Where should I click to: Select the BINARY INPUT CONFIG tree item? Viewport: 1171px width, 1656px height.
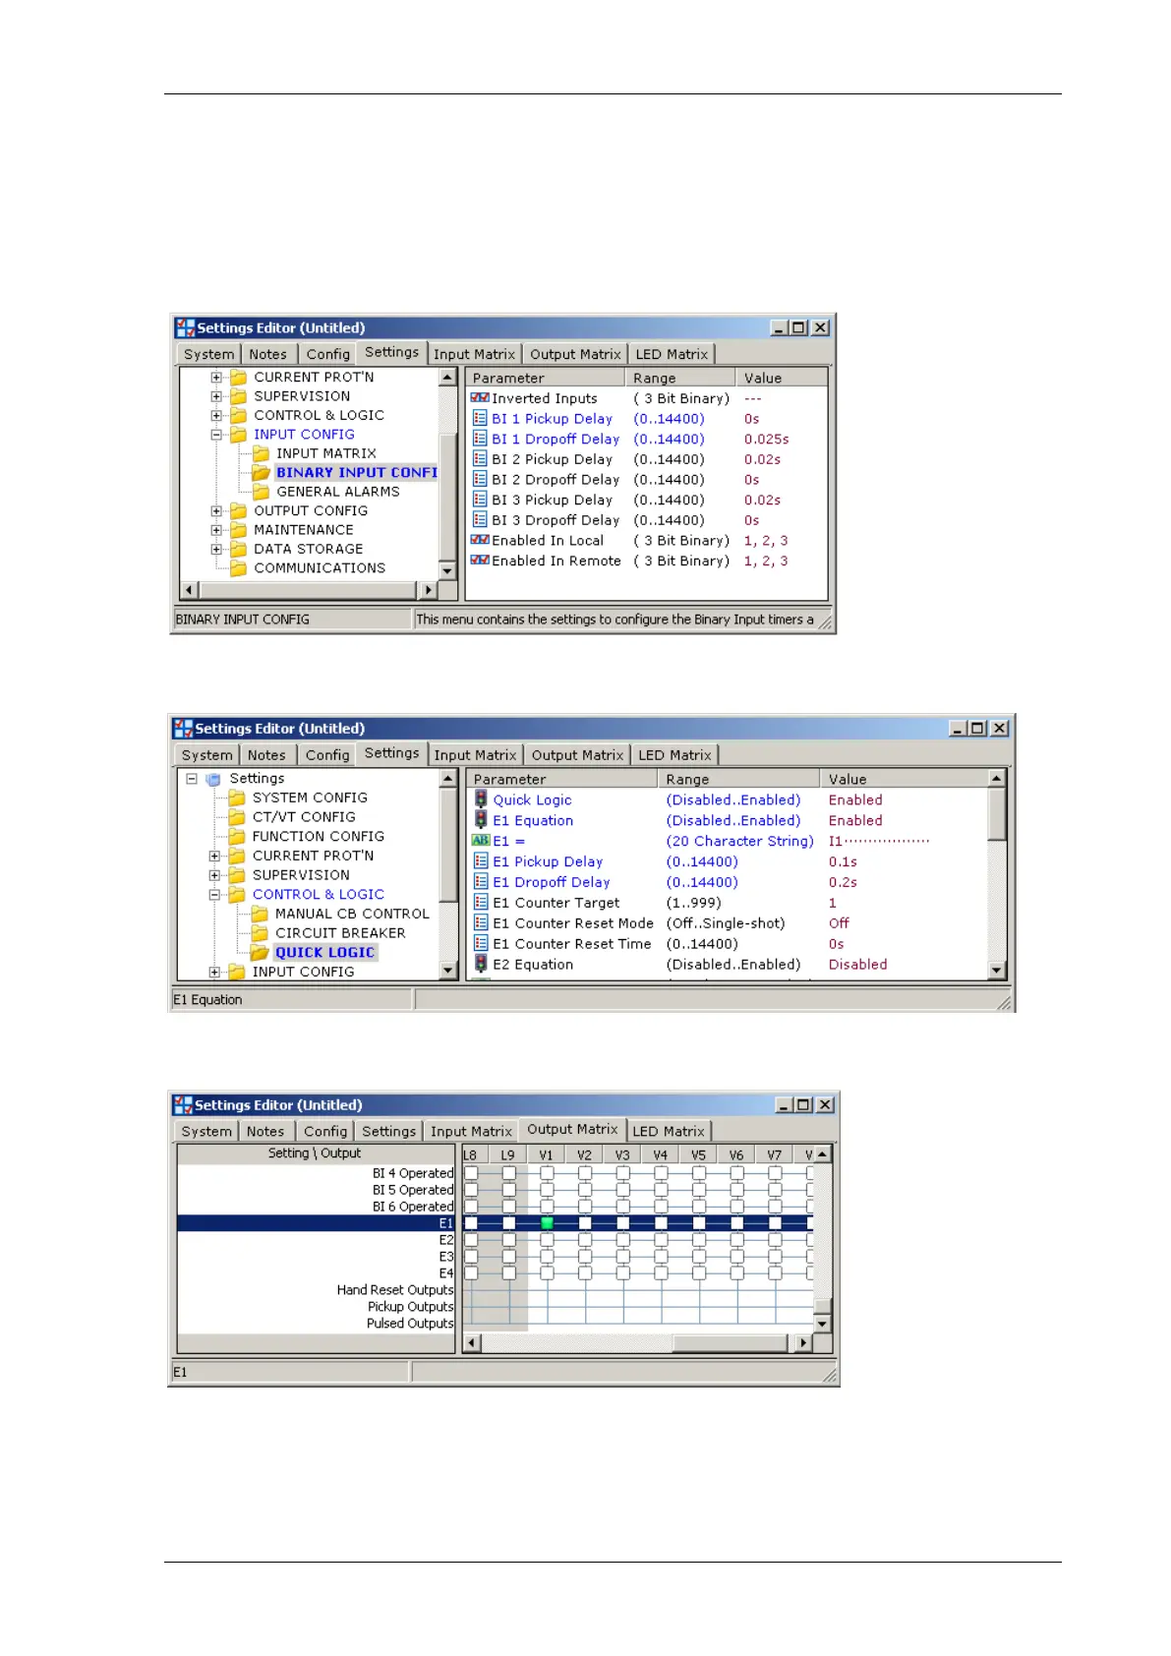tap(356, 473)
